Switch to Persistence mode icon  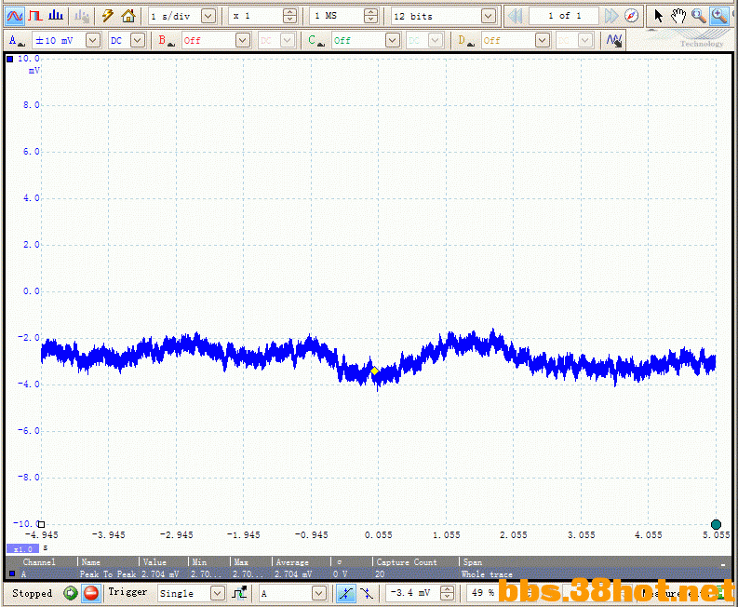click(x=35, y=16)
